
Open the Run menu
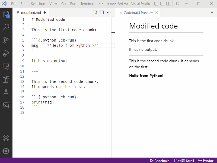point(73,4)
